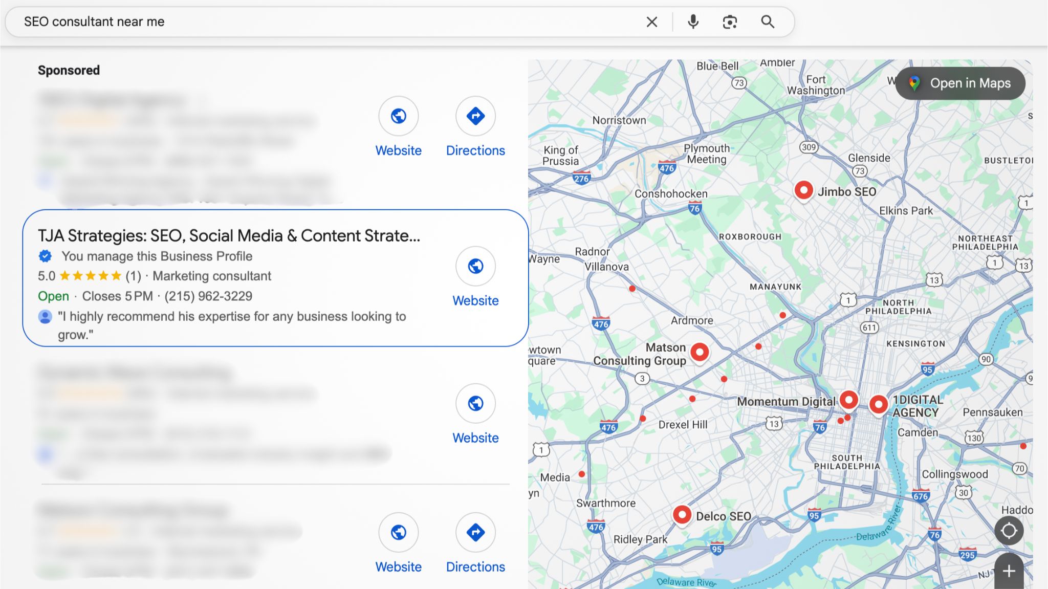The width and height of the screenshot is (1048, 589).
Task: Open TJA Strategies business listing title
Action: click(229, 235)
